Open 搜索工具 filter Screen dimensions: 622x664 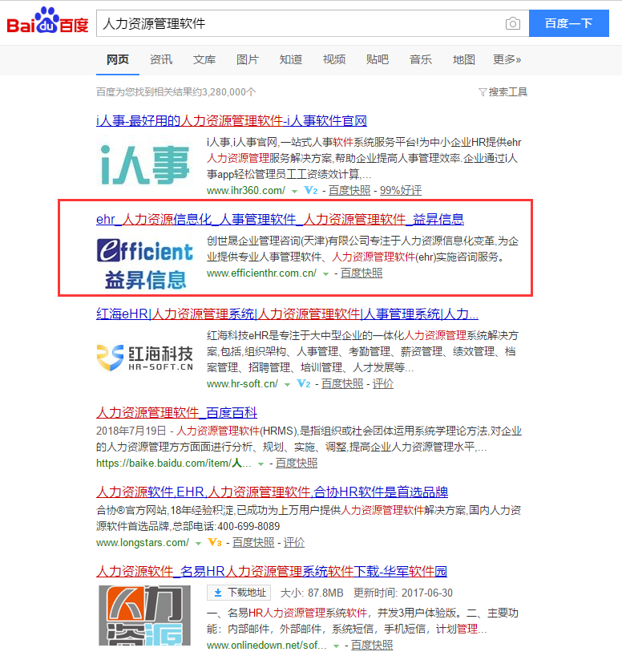(x=503, y=92)
